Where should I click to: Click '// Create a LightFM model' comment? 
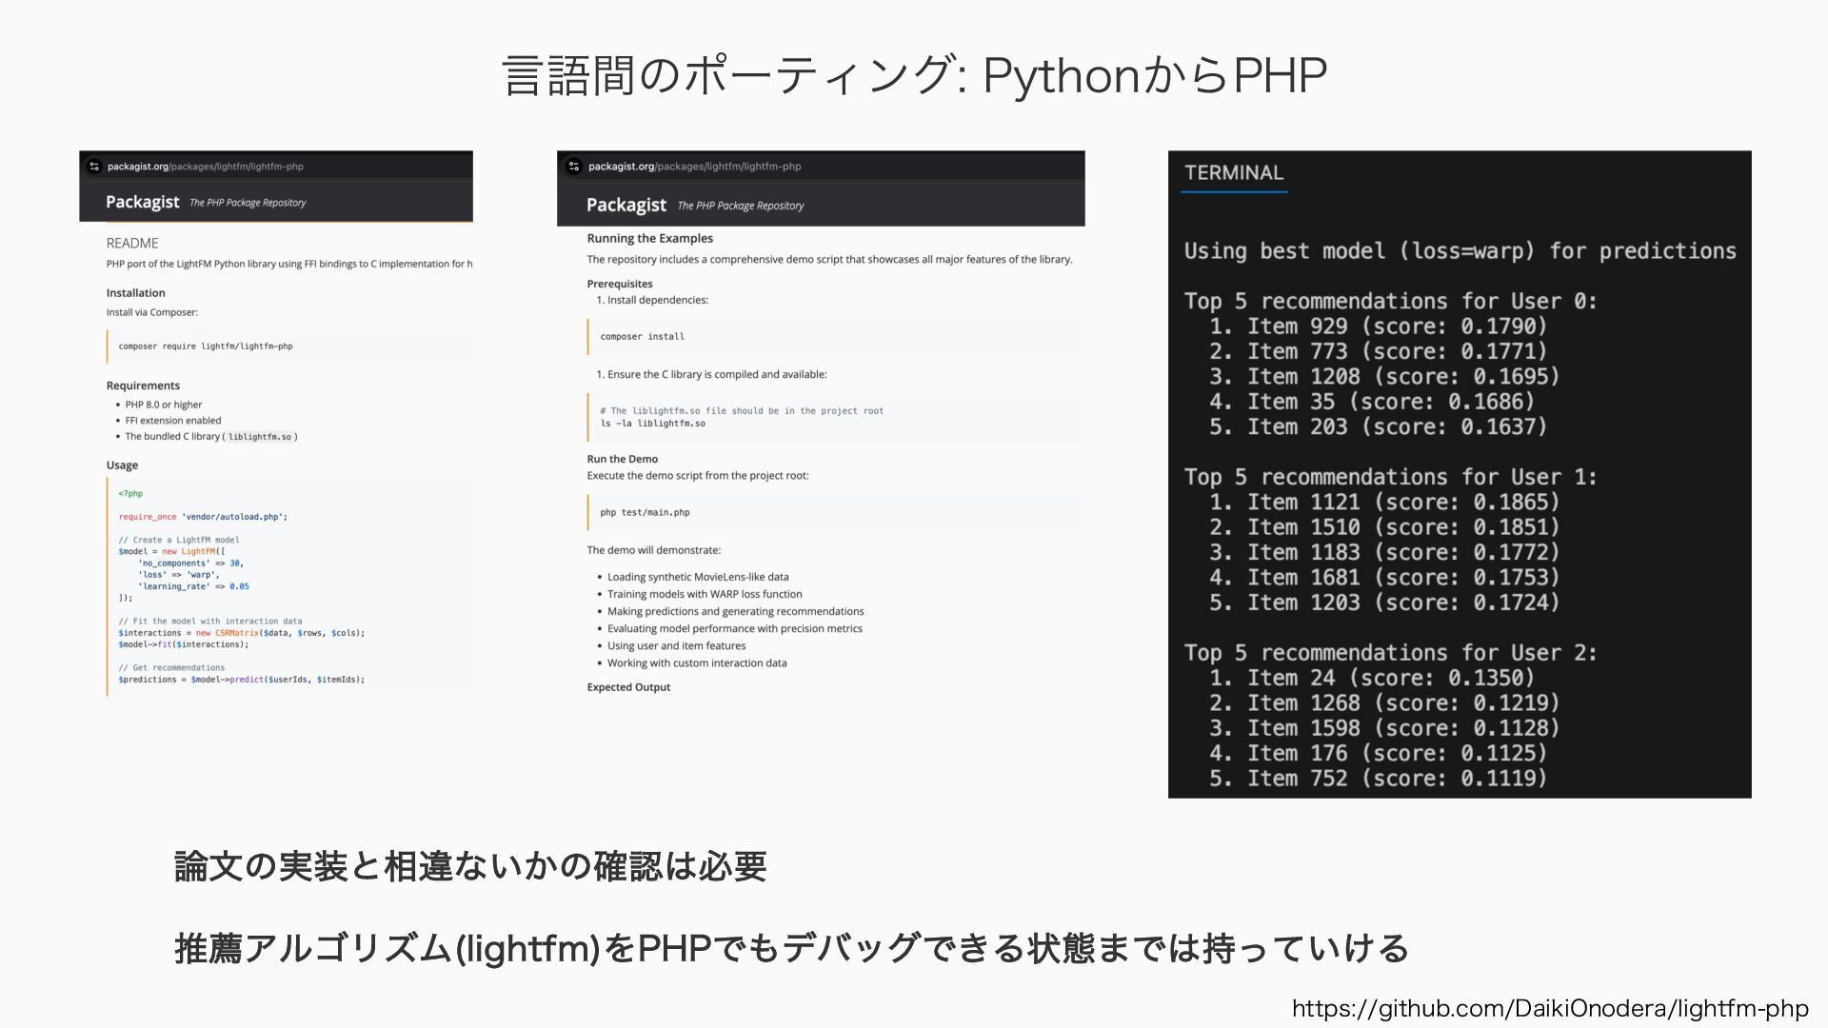click(179, 540)
